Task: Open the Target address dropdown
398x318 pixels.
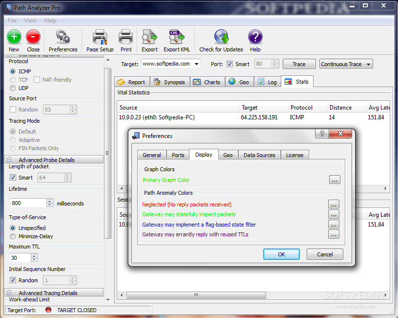Action: point(196,64)
